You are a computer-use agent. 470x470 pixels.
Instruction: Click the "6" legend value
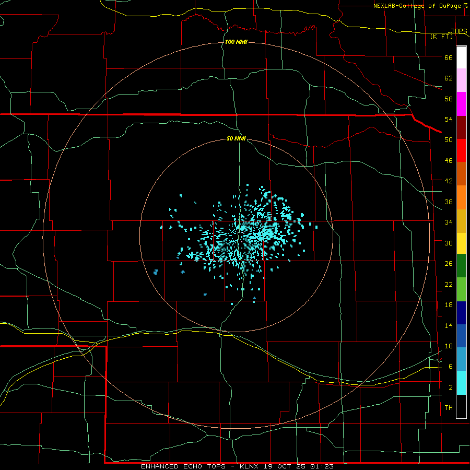(x=450, y=366)
